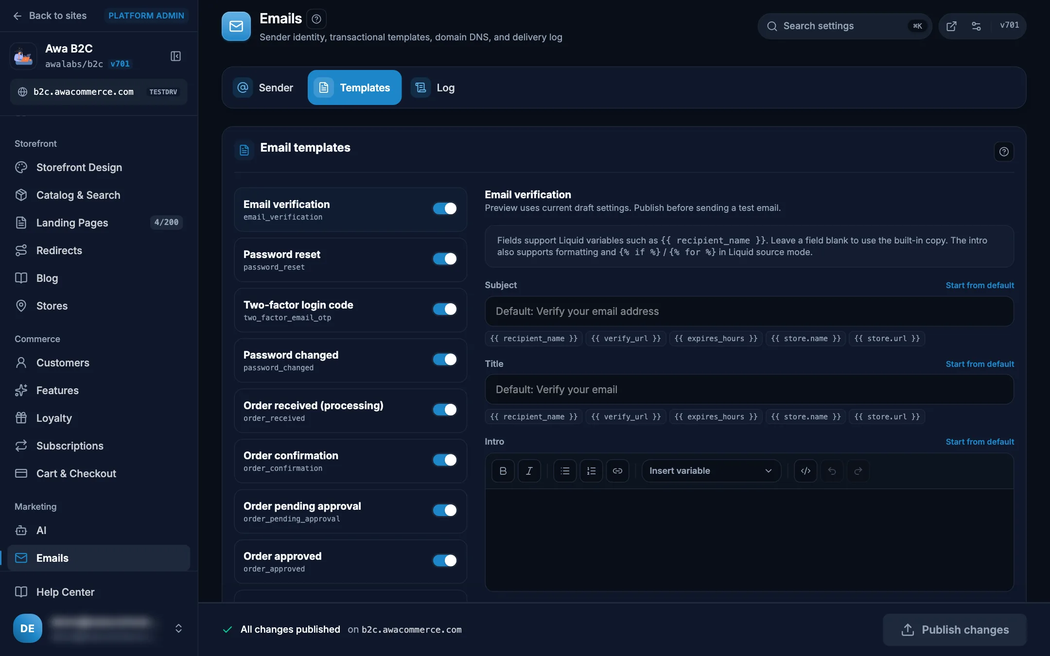The height and width of the screenshot is (656, 1050).
Task: Toggle Order confirmation template switch
Action: pos(445,460)
